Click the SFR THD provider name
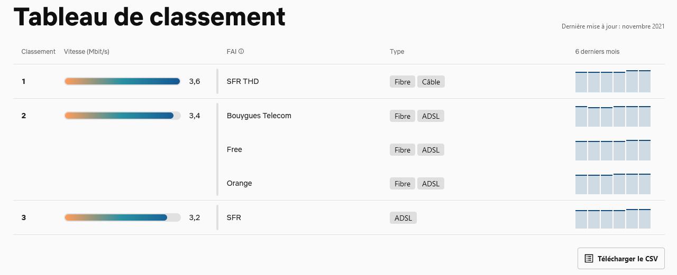Screen dimensions: 677x275 [243, 82]
